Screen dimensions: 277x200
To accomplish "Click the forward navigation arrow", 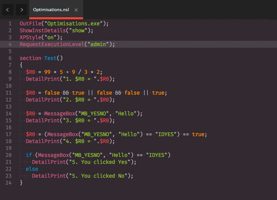I will point(22,10).
